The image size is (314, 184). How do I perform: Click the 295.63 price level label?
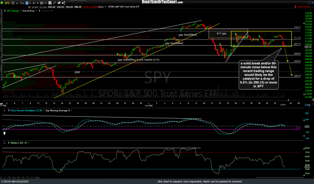coord(297,61)
